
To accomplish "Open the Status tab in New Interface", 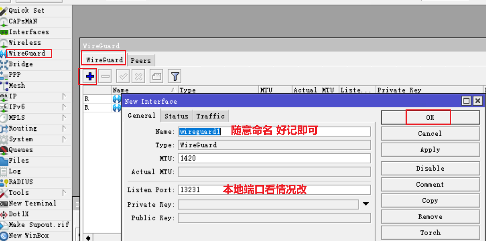I will (x=176, y=116).
